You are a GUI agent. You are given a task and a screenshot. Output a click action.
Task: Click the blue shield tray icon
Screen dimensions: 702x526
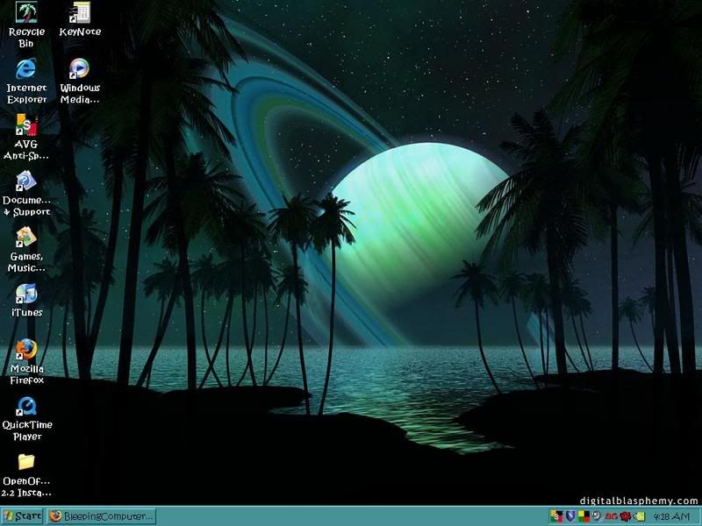point(569,516)
